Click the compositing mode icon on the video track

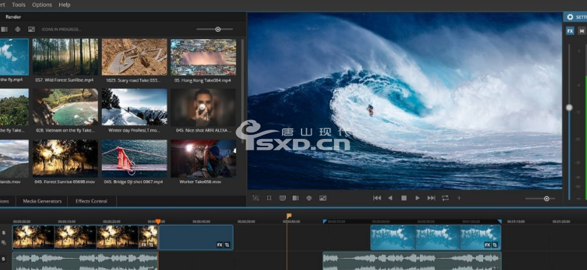click(x=3, y=243)
